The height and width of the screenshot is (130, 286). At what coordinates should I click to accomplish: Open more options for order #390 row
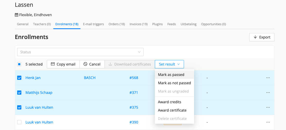[268, 122]
